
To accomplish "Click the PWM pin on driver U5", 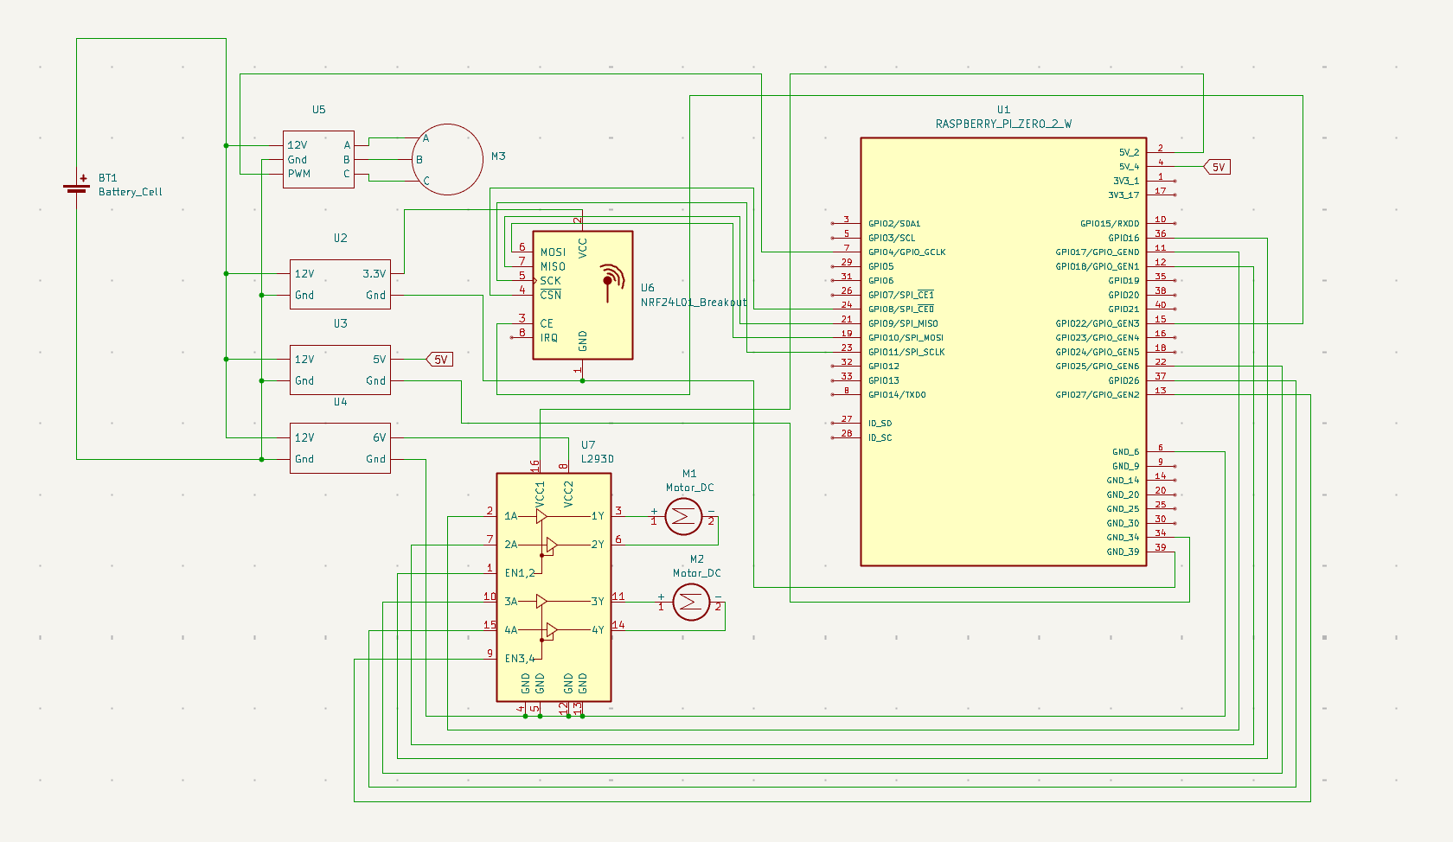I will [x=298, y=174].
